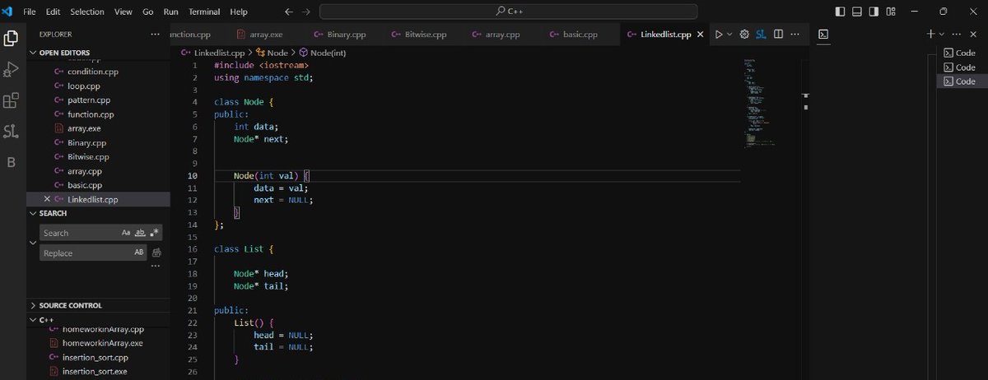Open the View menu
Image resolution: width=988 pixels, height=380 pixels.
coord(123,12)
